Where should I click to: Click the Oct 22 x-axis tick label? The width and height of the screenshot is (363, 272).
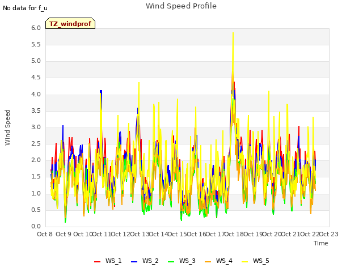pyautogui.click(x=310, y=234)
